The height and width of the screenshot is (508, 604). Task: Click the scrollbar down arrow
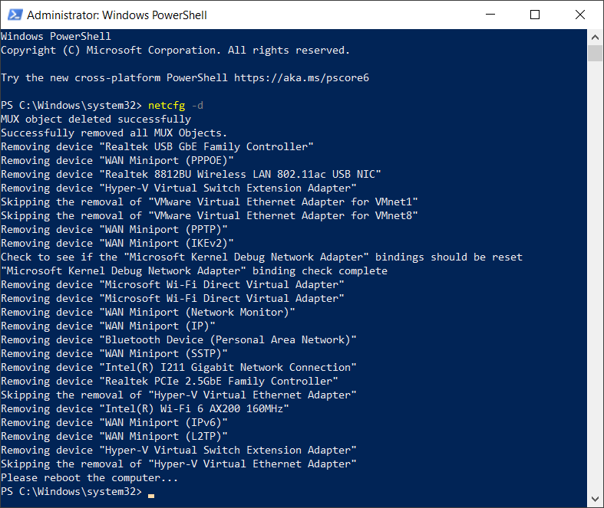595,500
